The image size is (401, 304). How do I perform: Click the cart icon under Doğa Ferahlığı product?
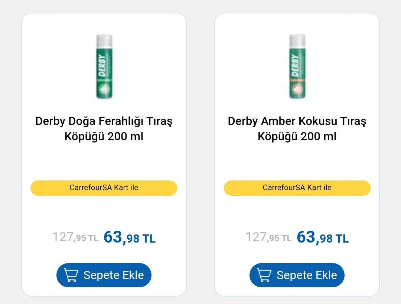(71, 275)
